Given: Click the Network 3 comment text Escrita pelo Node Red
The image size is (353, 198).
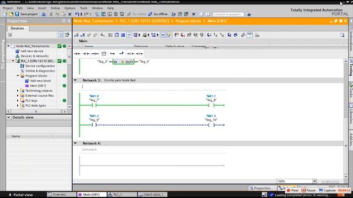Looking at the screenshot, I should click(x=120, y=80).
